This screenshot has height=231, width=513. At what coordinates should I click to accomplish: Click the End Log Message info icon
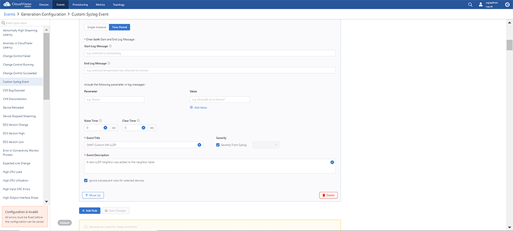(x=109, y=63)
